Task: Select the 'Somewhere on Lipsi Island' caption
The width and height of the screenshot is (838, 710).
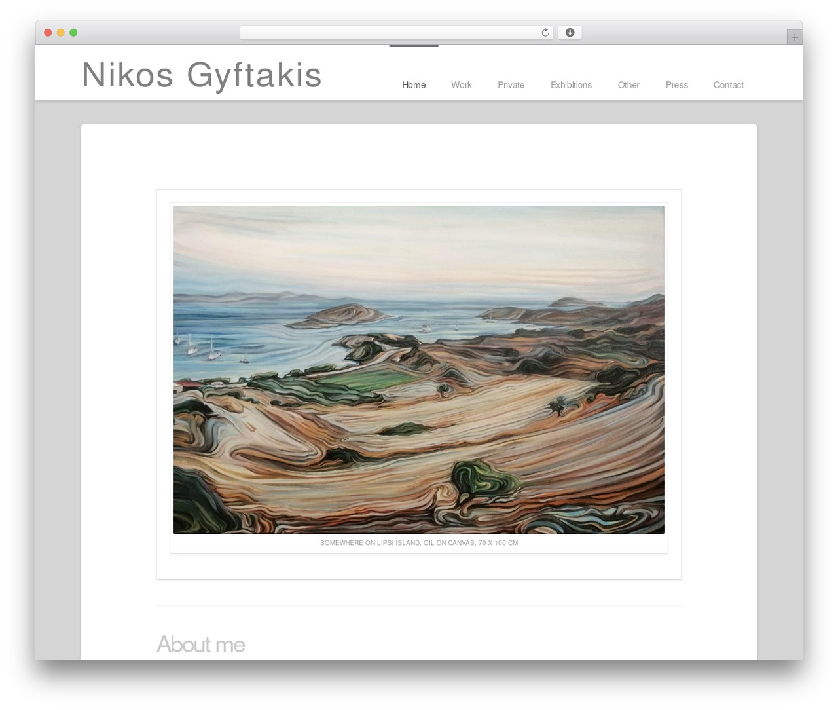Action: [x=419, y=543]
